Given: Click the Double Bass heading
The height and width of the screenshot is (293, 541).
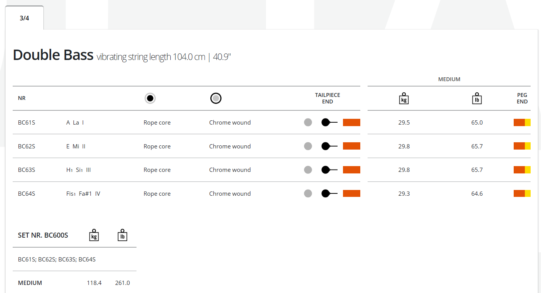Looking at the screenshot, I should [53, 55].
